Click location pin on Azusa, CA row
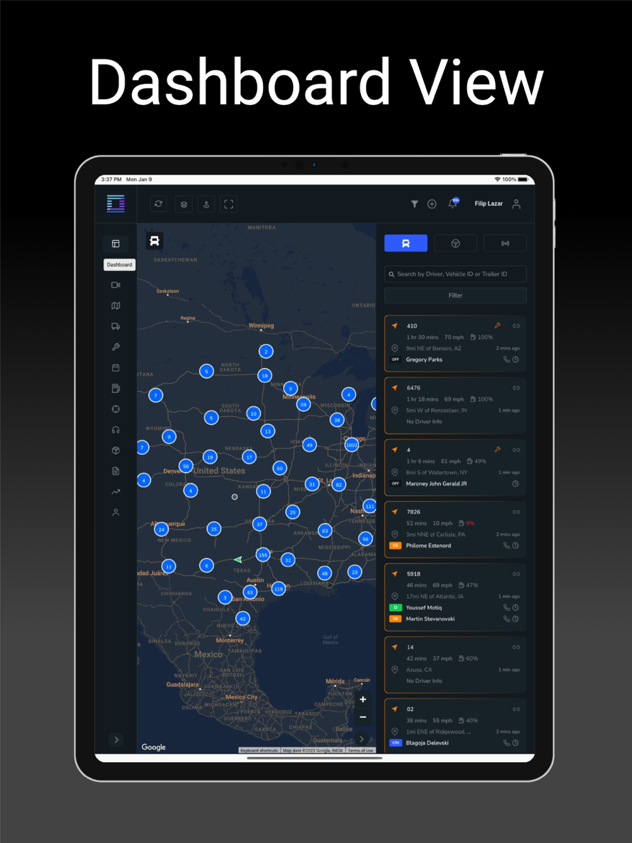Image resolution: width=632 pixels, height=843 pixels. click(395, 669)
